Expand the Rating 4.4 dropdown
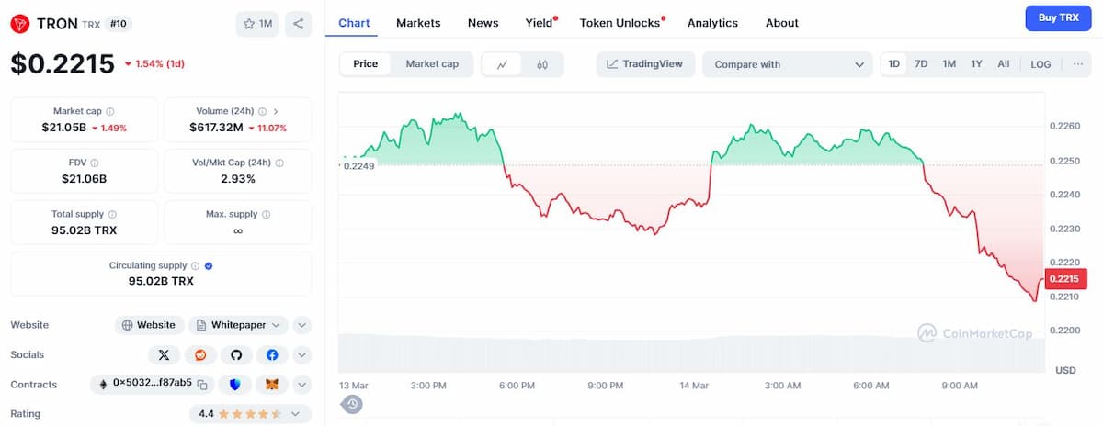 [294, 414]
